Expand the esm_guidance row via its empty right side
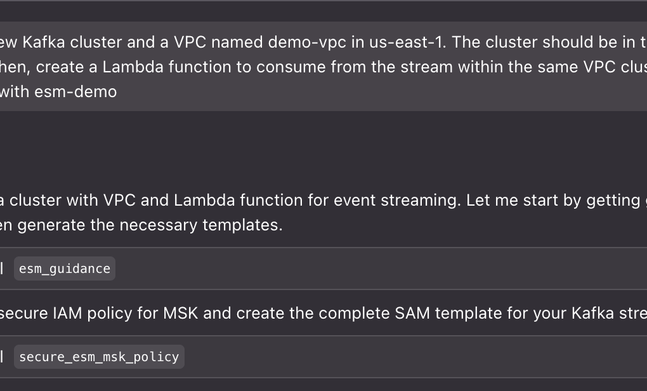 click(381, 268)
